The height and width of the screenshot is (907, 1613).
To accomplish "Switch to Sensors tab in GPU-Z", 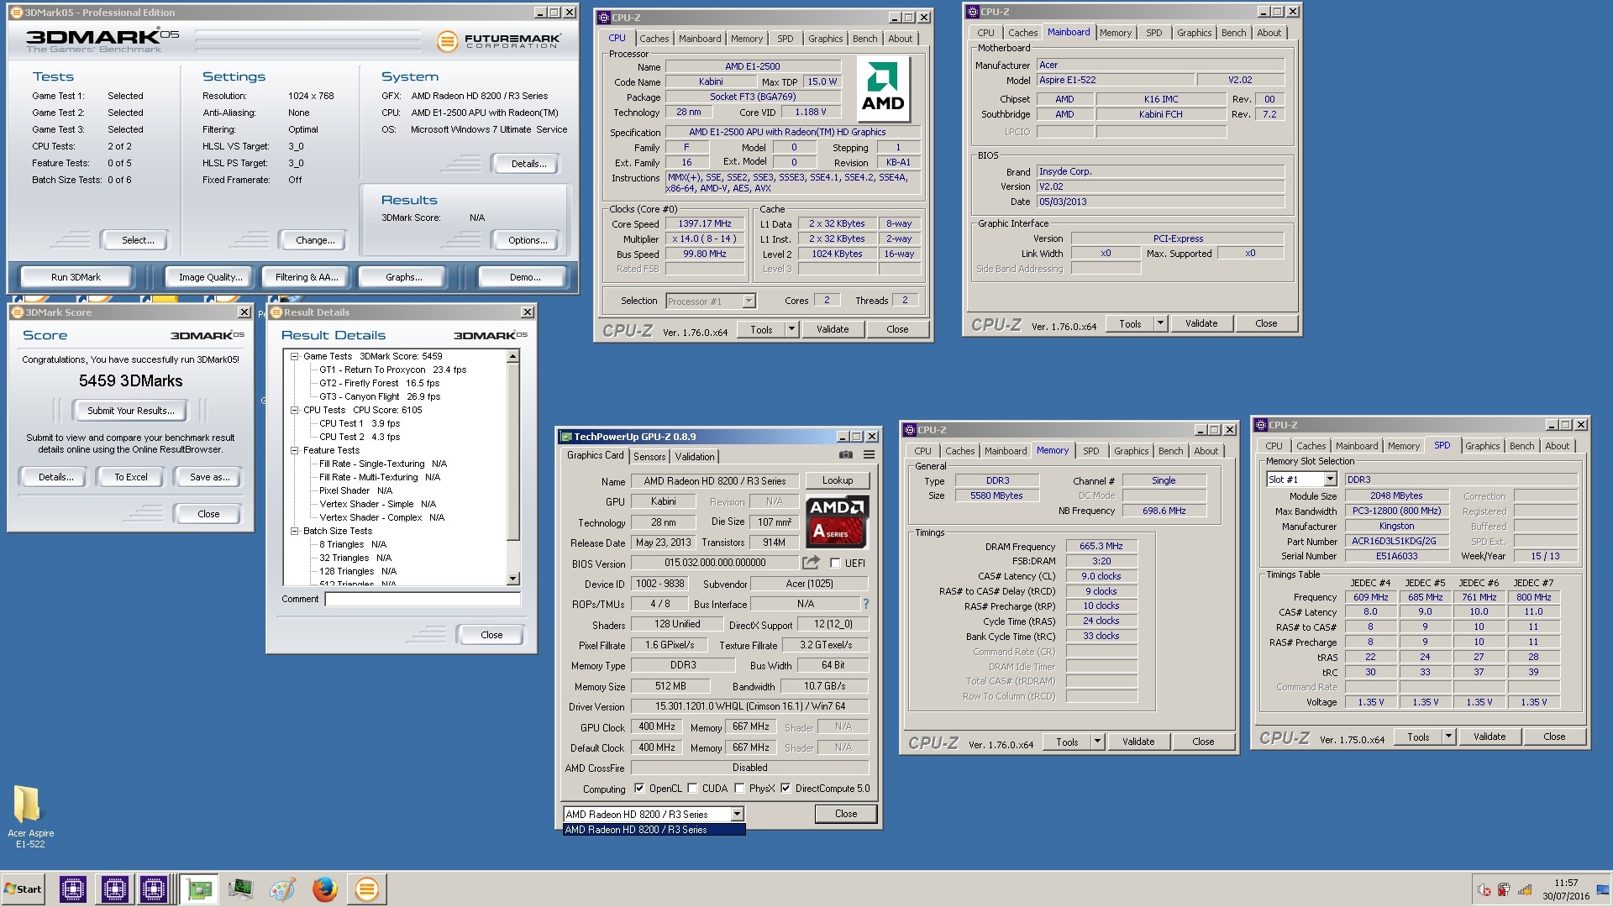I will tap(649, 457).
